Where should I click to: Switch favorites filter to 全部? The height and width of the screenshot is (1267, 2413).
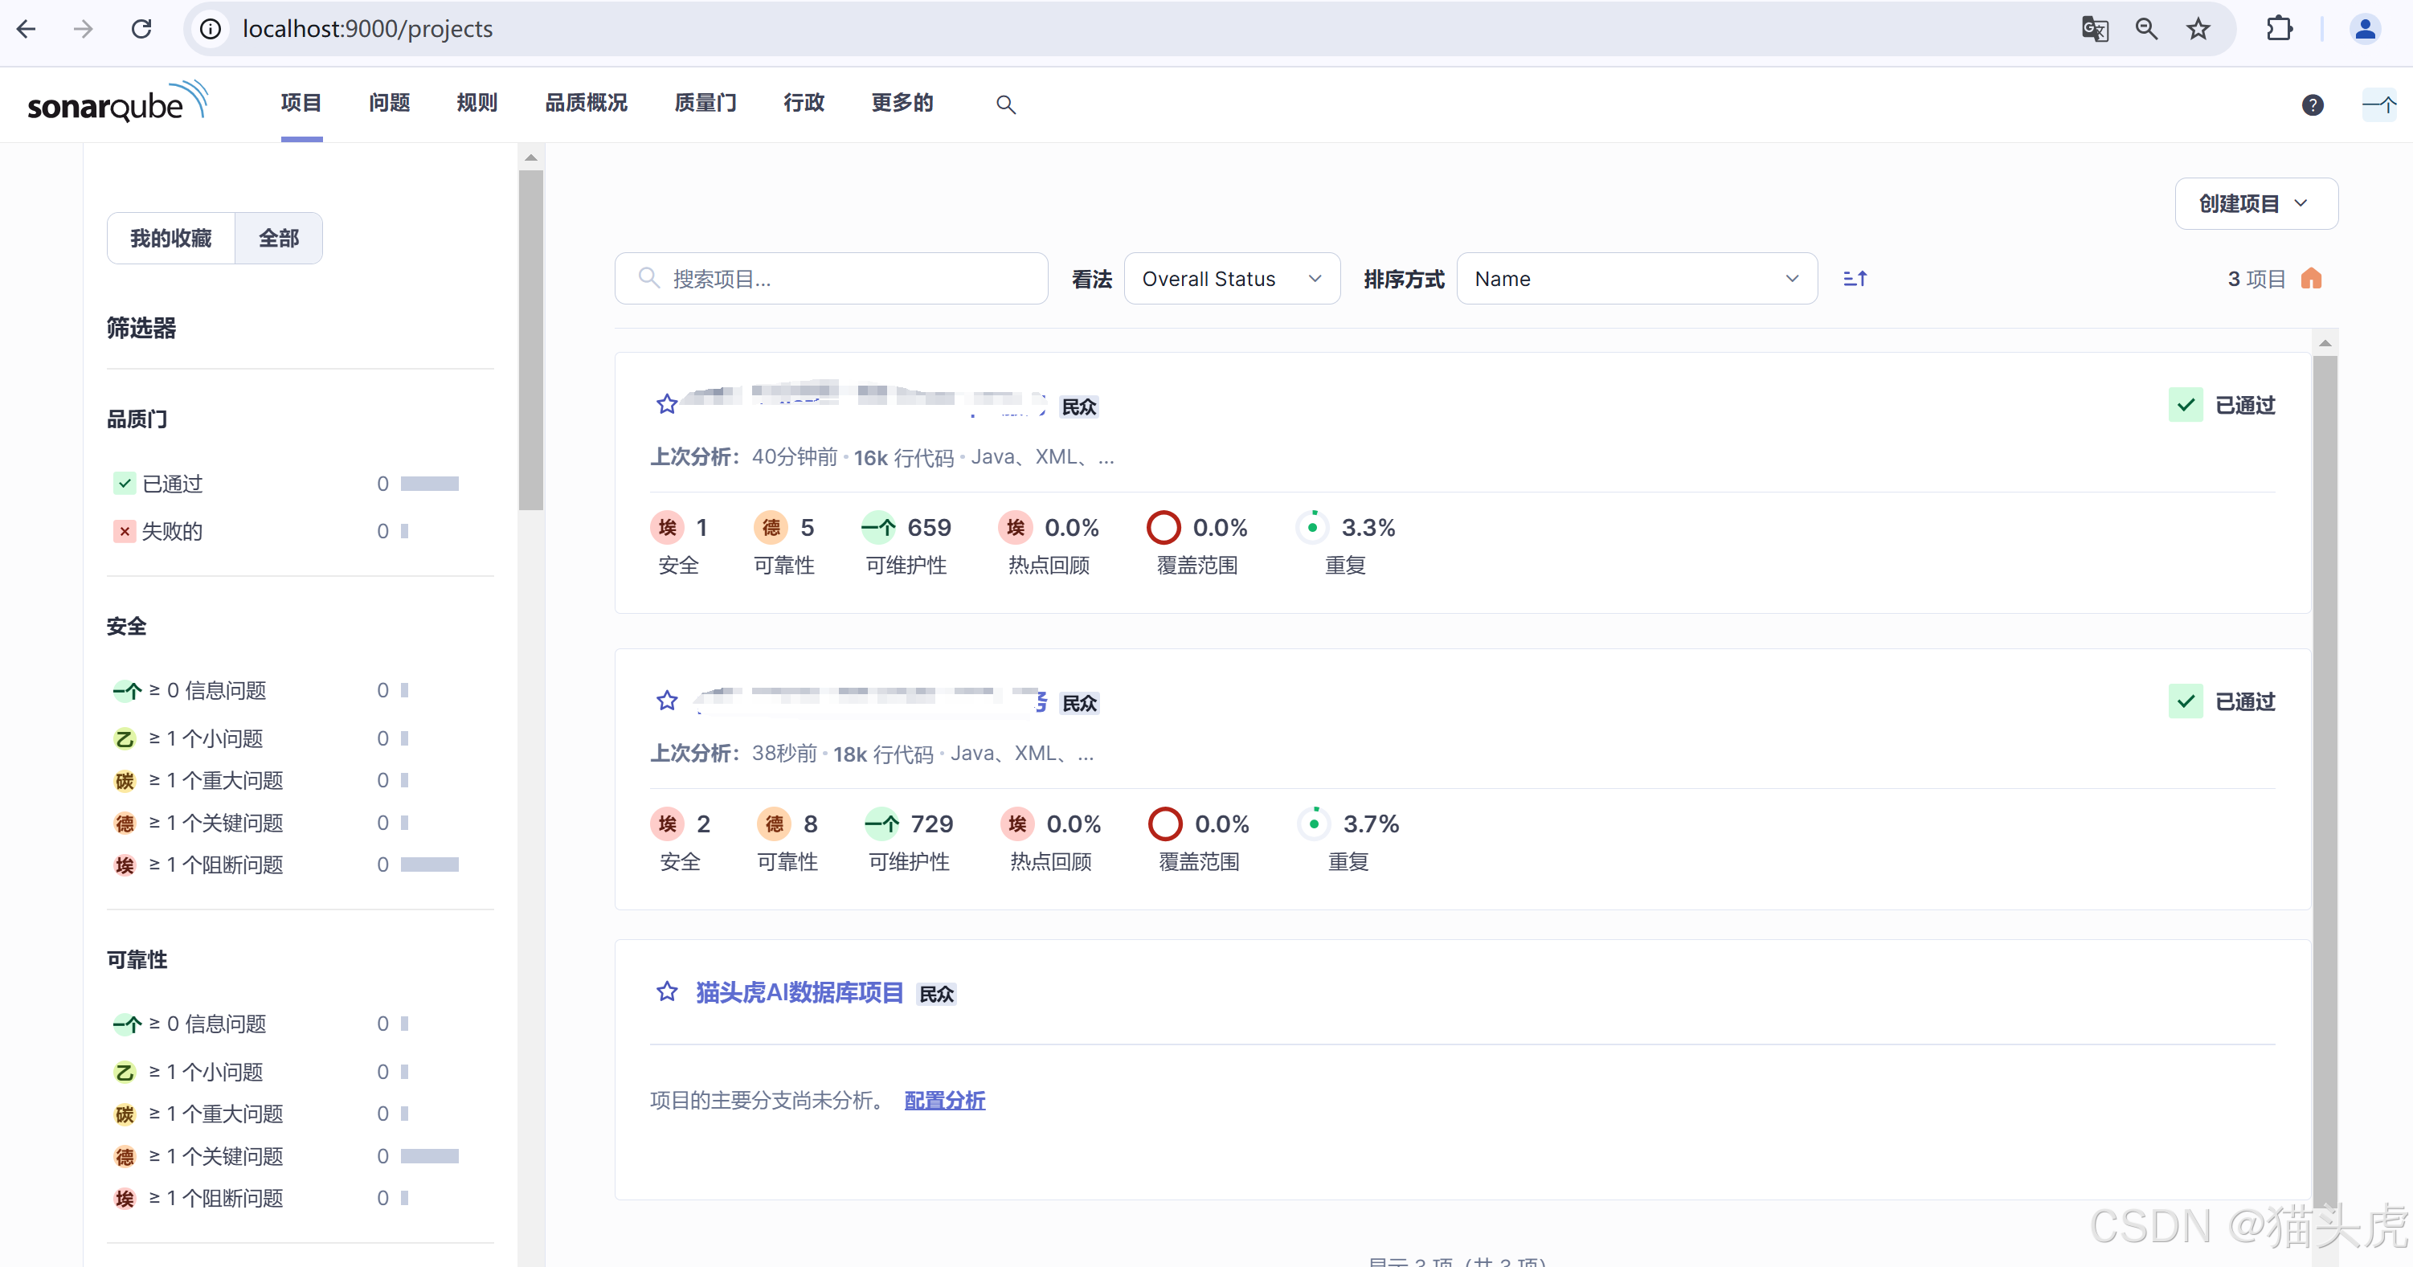point(278,238)
